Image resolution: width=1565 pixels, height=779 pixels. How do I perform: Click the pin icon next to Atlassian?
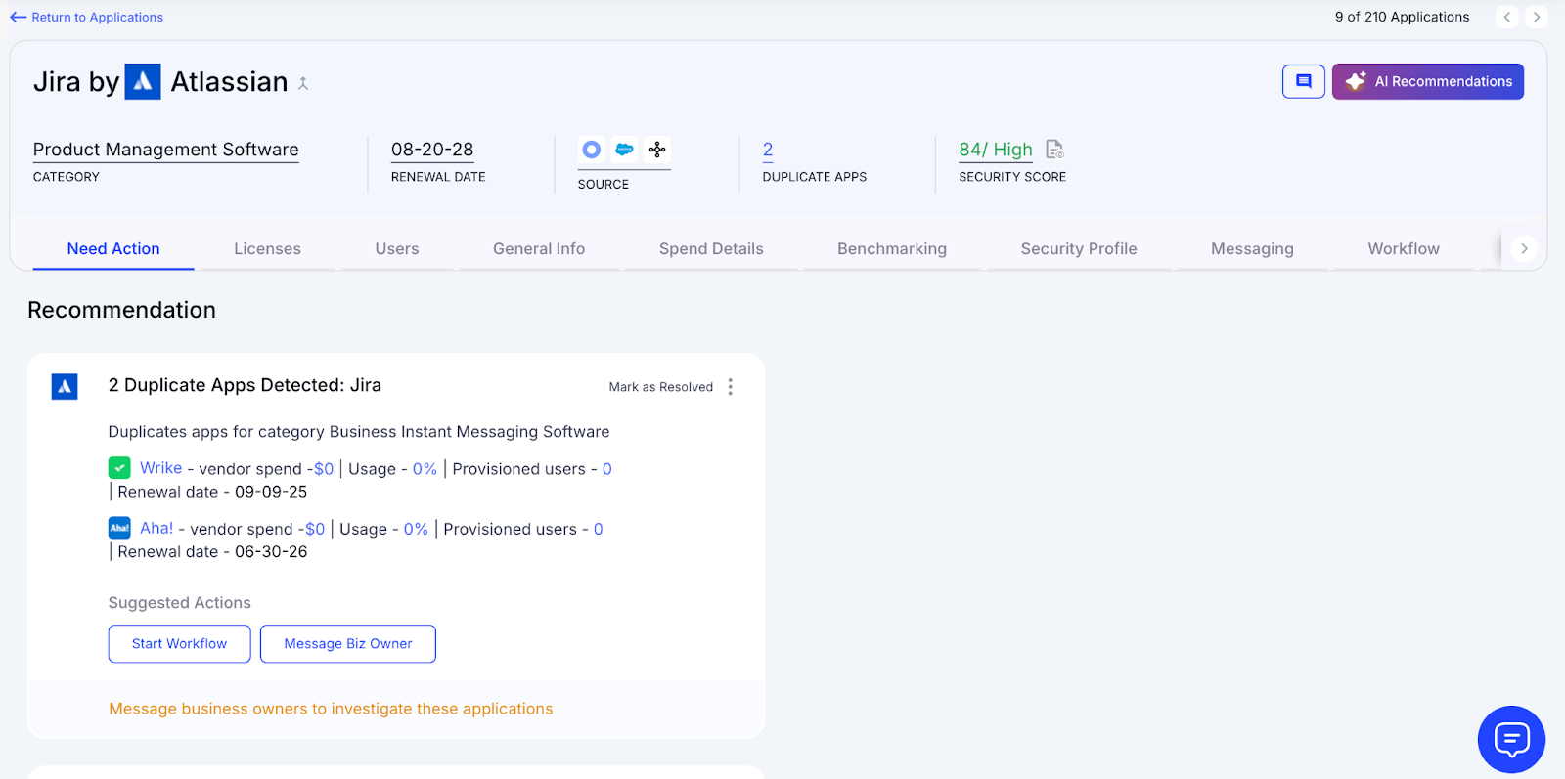pyautogui.click(x=303, y=84)
